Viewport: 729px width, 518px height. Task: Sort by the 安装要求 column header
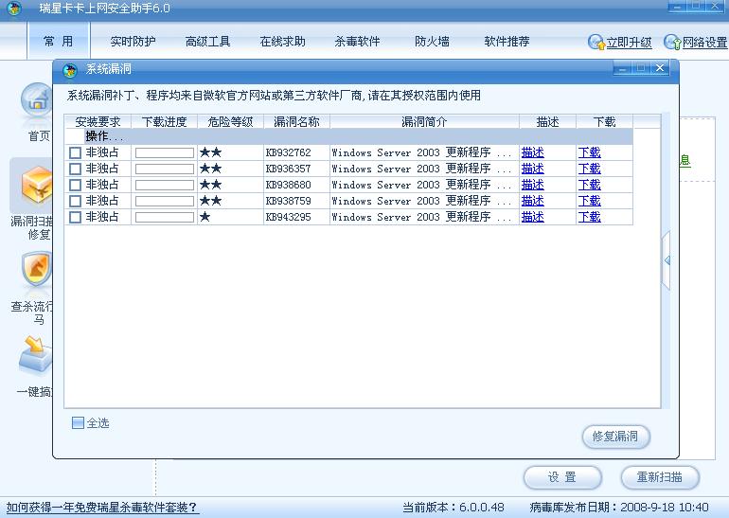pyautogui.click(x=98, y=122)
